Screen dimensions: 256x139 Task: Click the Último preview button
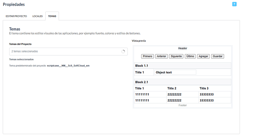[190, 56]
